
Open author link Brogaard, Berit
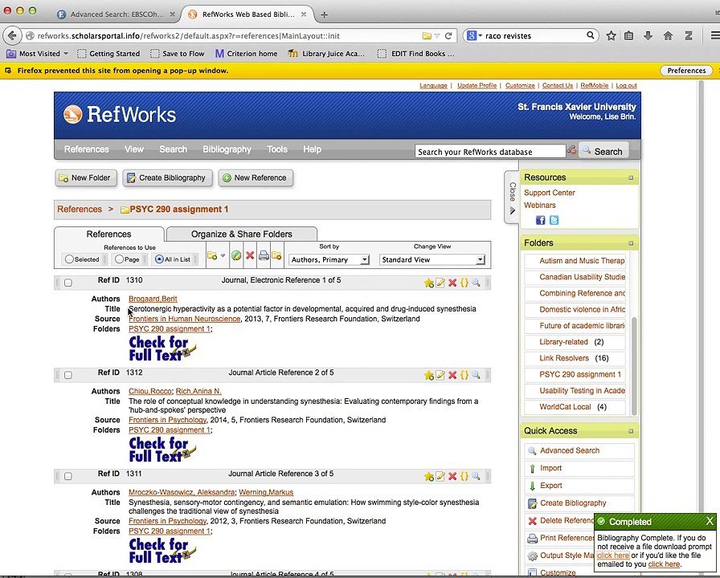tap(153, 299)
